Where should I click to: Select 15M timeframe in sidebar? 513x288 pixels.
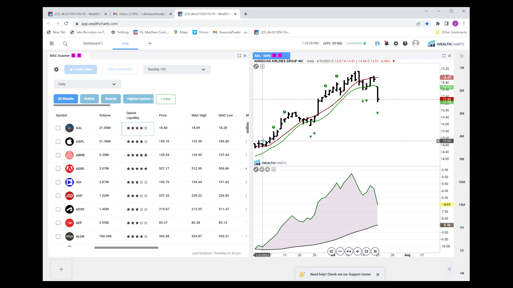tap(461, 205)
